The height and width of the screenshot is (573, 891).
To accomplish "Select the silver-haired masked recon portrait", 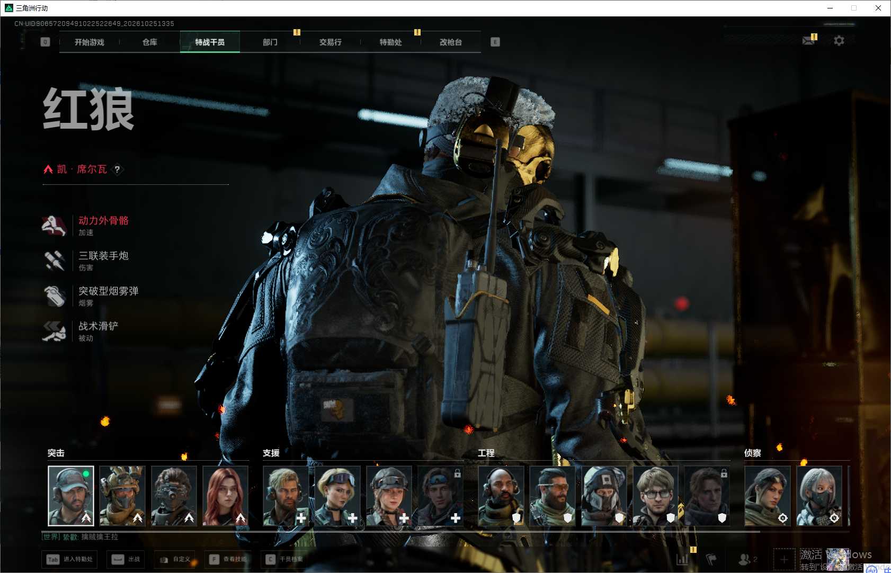I will click(x=819, y=496).
